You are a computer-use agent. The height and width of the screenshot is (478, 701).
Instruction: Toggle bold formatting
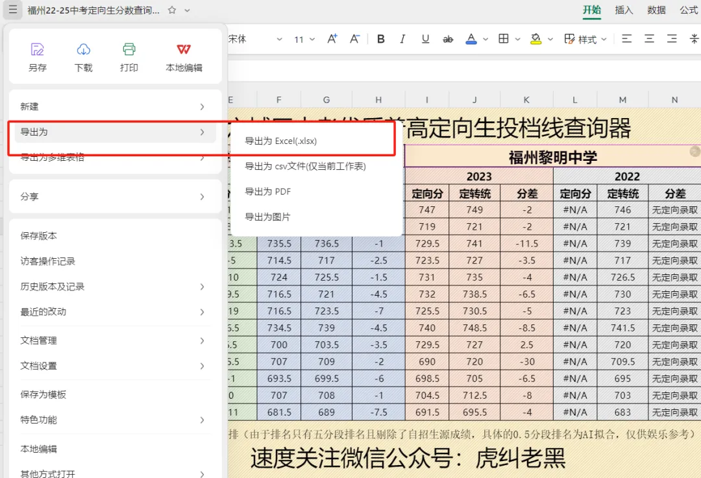pyautogui.click(x=381, y=40)
